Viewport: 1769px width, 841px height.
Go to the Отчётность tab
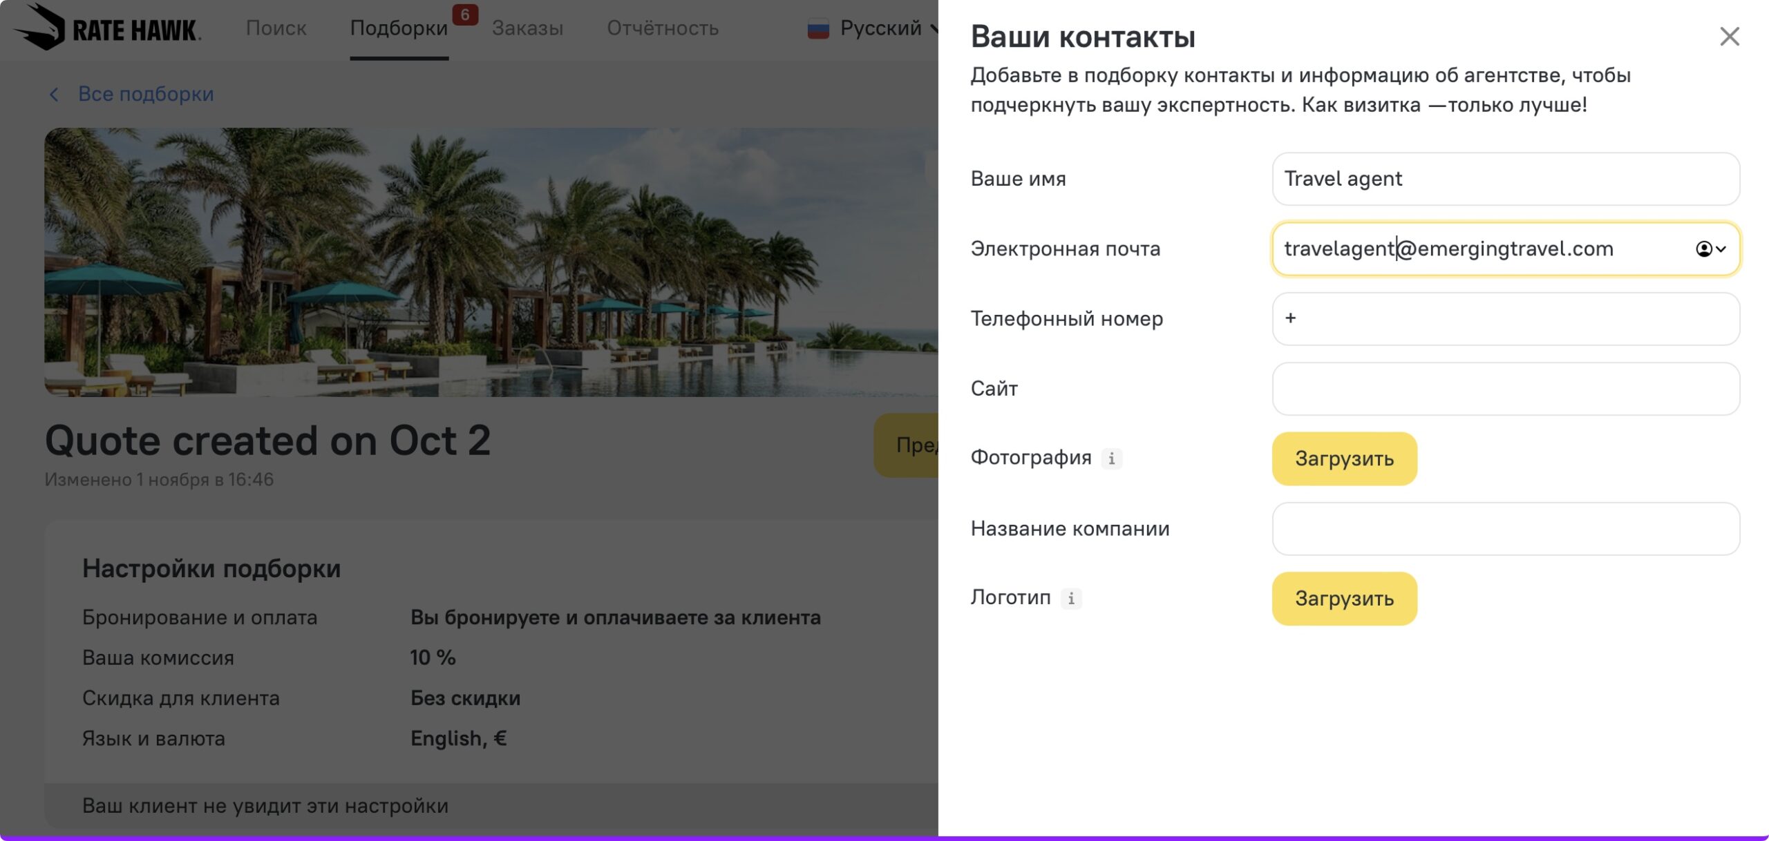click(663, 28)
